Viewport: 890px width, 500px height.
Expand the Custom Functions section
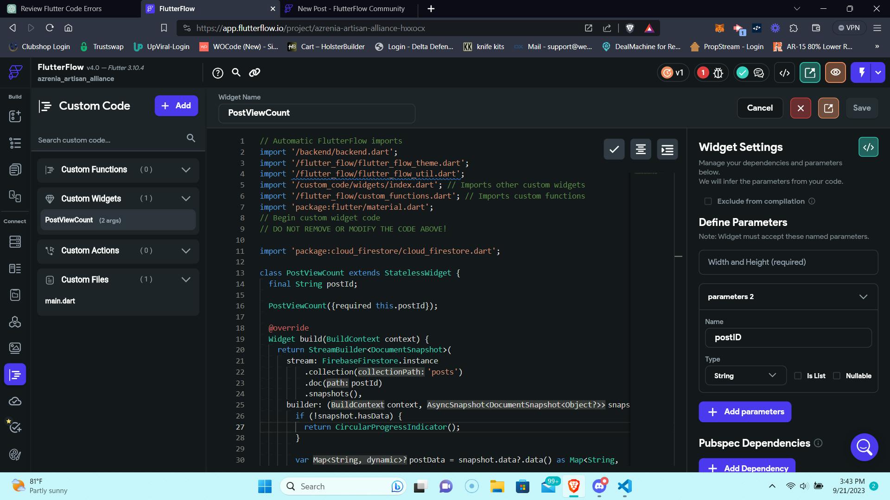pyautogui.click(x=186, y=170)
